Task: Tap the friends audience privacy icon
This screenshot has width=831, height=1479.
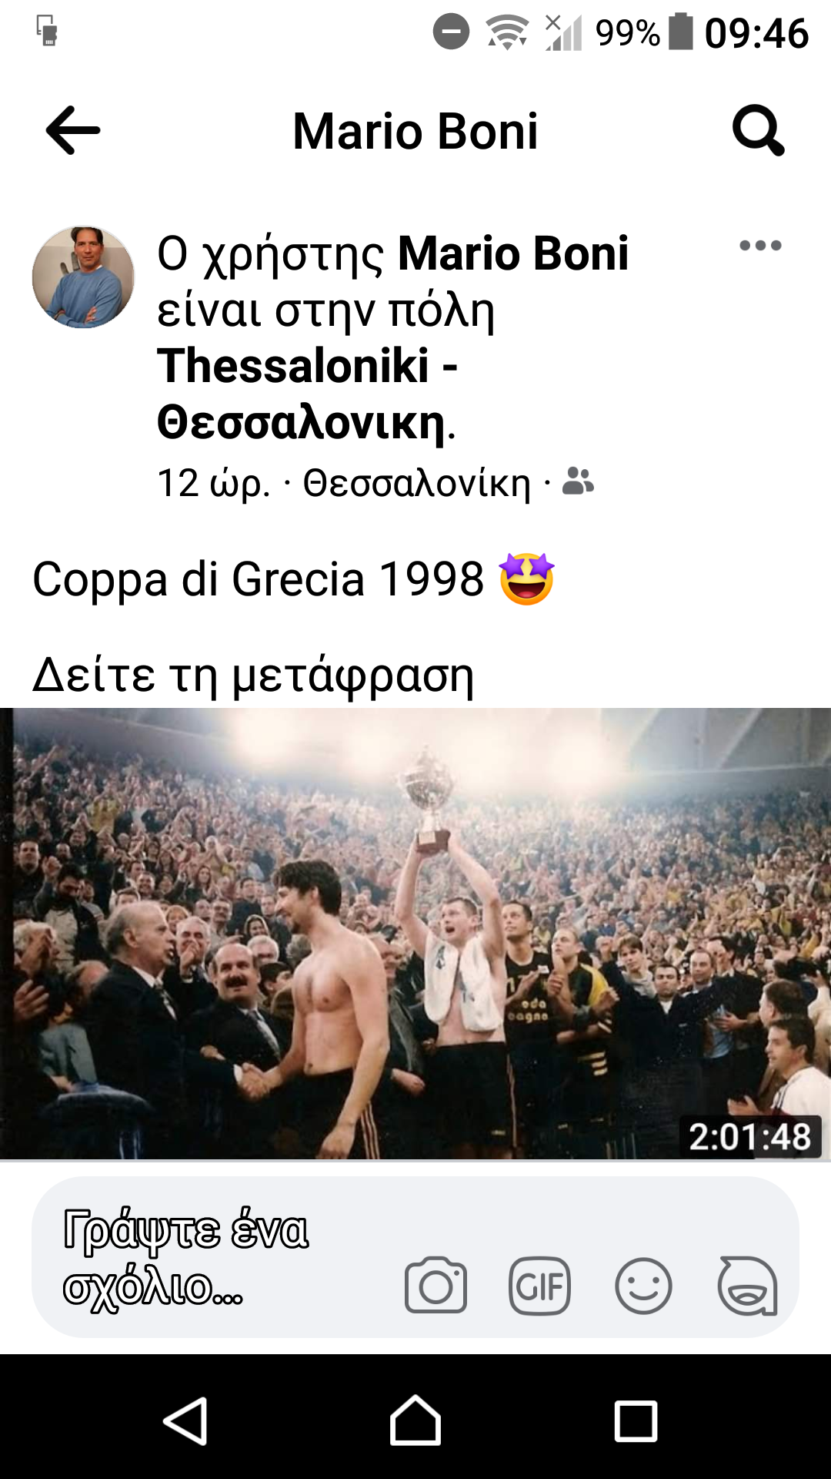Action: pyautogui.click(x=578, y=482)
